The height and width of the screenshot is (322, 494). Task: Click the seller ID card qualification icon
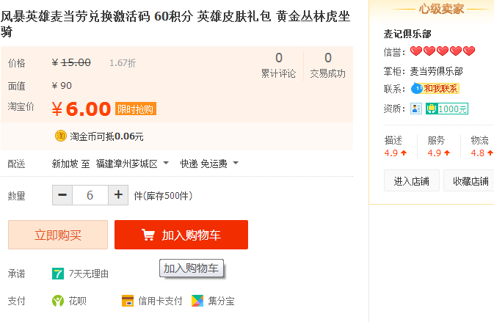tap(416, 109)
